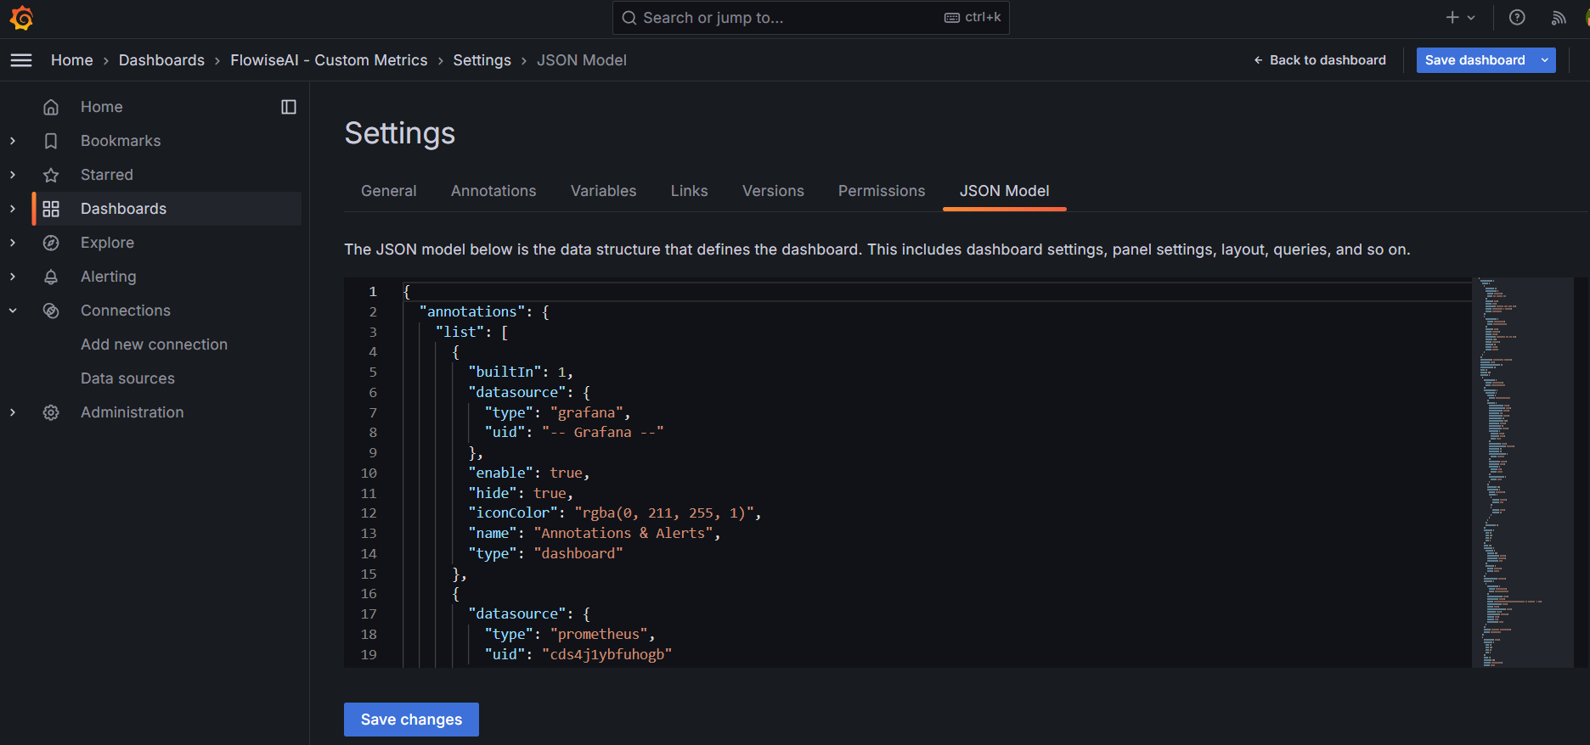Click the plus new item dropdown

coord(1460,18)
